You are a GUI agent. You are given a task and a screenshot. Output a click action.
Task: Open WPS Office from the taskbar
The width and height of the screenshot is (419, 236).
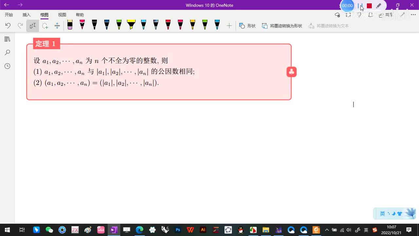pos(190,230)
